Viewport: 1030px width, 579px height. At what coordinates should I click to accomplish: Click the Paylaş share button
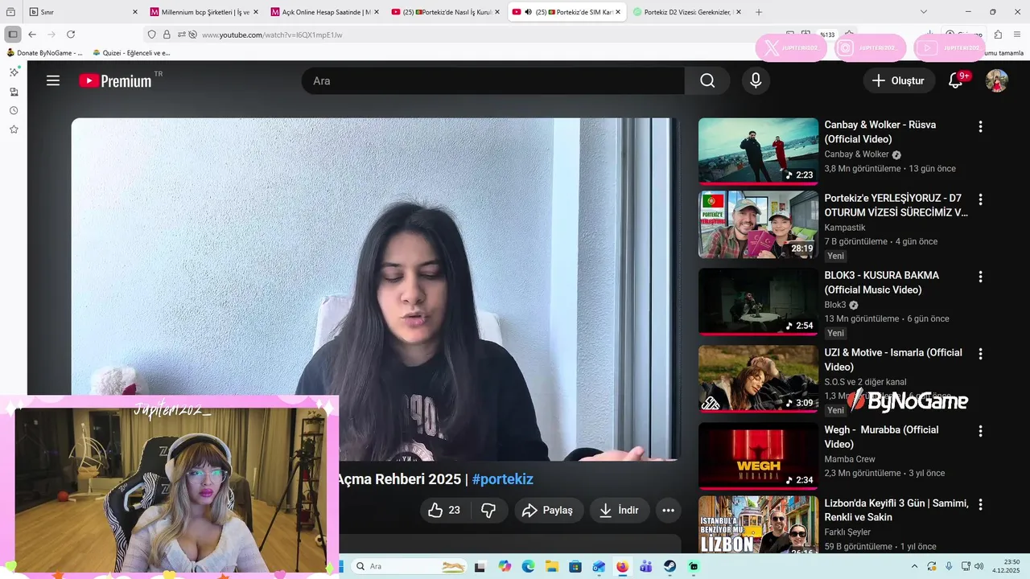click(549, 510)
